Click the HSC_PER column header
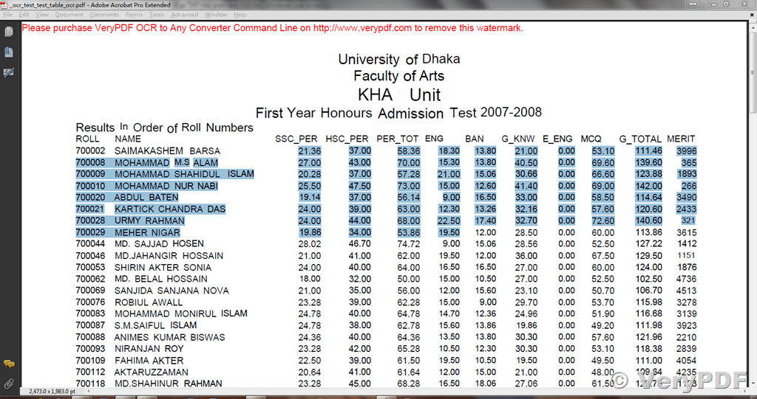Screen dimensions: 757x399 [x=347, y=139]
